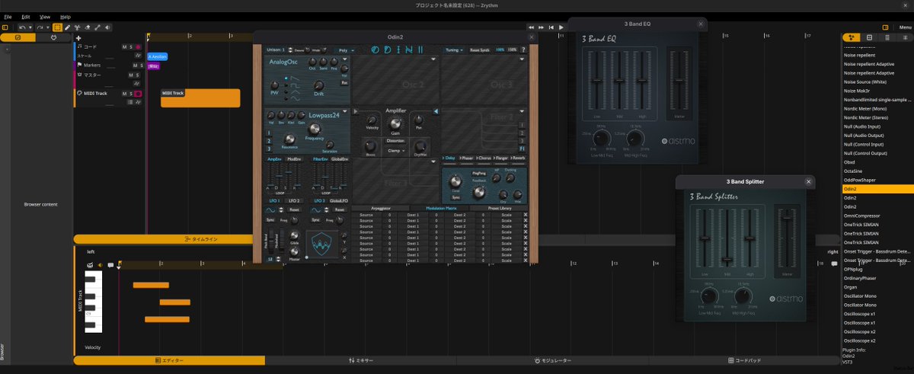Adjust the High band slider in 3 Band EQ
Image resolution: width=914 pixels, height=374 pixels.
[x=642, y=80]
